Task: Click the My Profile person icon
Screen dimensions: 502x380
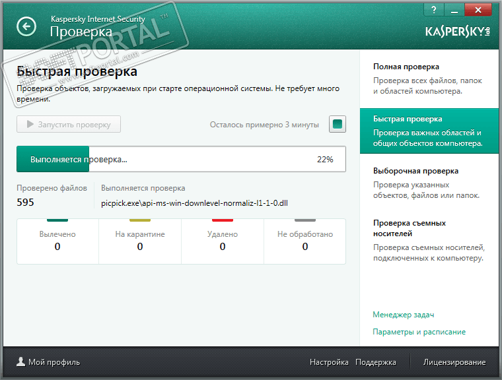Action: point(21,362)
